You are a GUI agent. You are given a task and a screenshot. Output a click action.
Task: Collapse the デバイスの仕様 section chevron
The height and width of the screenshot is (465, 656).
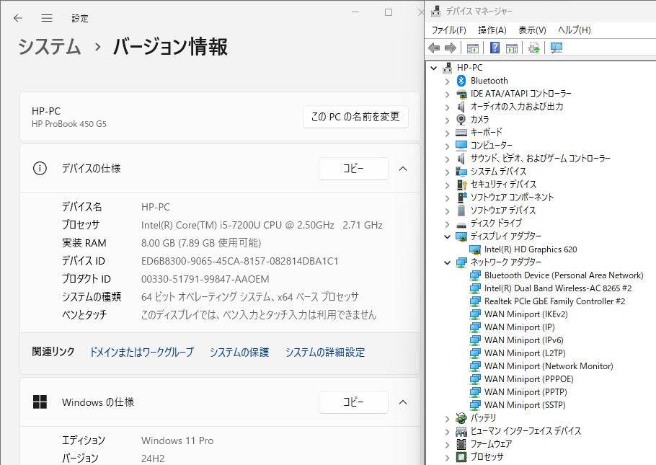pos(403,169)
